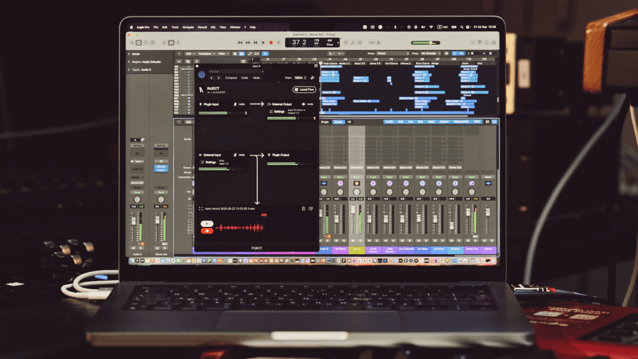Screen dimensions: 638x359
Task: Toggle the MIDI channel filter in mixer
Action: 477,122
